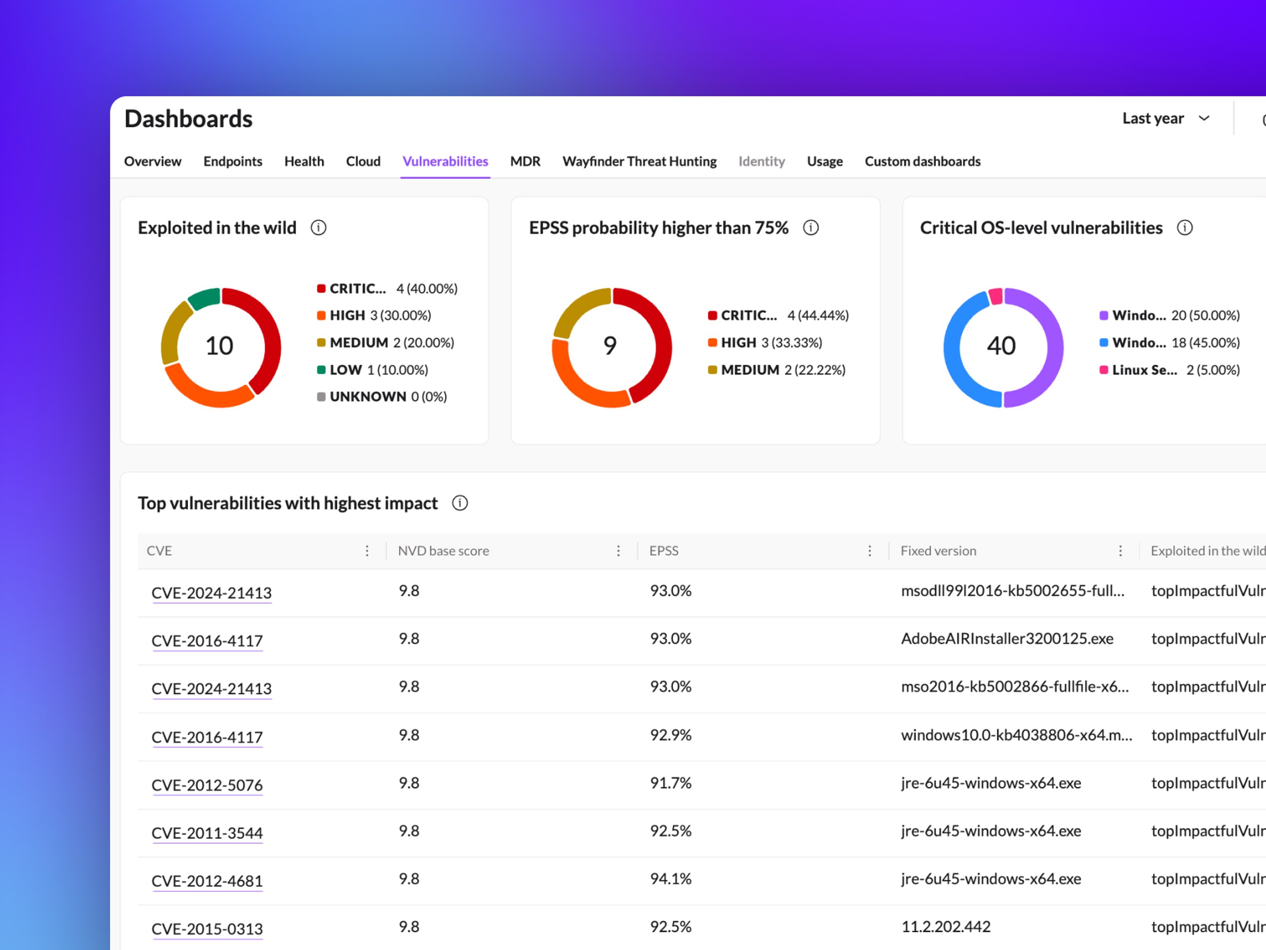Click blue Windows swatch showing 18 (45.00%)
The height and width of the screenshot is (950, 1266).
pos(1104,343)
